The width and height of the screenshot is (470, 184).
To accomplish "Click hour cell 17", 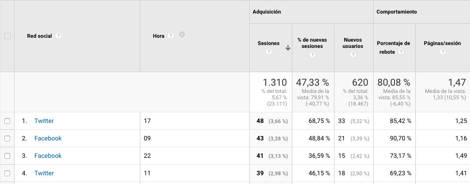I will 147,121.
